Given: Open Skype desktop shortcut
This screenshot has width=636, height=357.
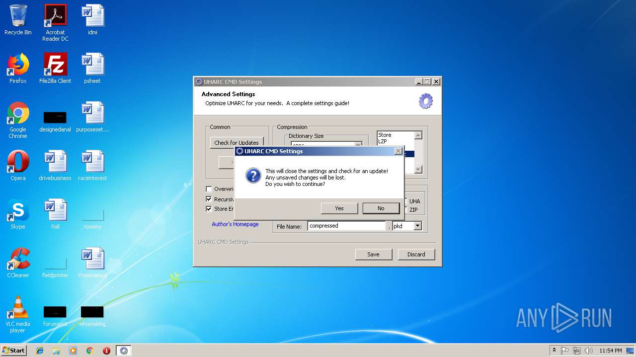Looking at the screenshot, I should 18,214.
